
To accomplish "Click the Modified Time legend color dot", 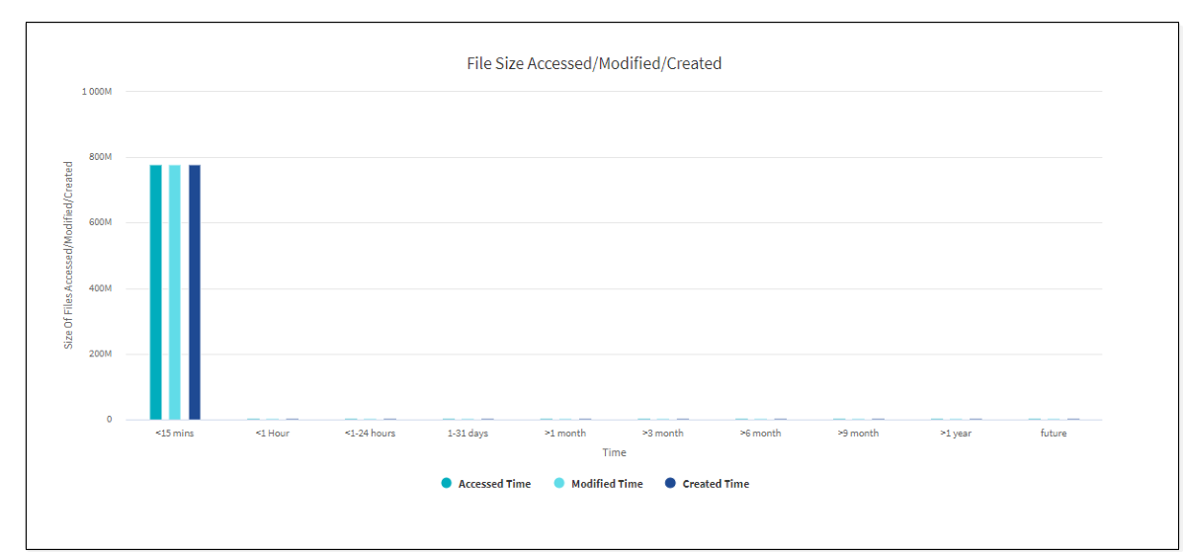I will (x=559, y=484).
